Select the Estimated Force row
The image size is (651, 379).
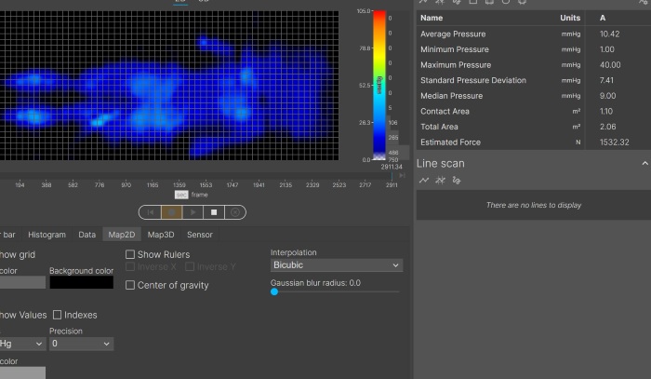coord(534,142)
